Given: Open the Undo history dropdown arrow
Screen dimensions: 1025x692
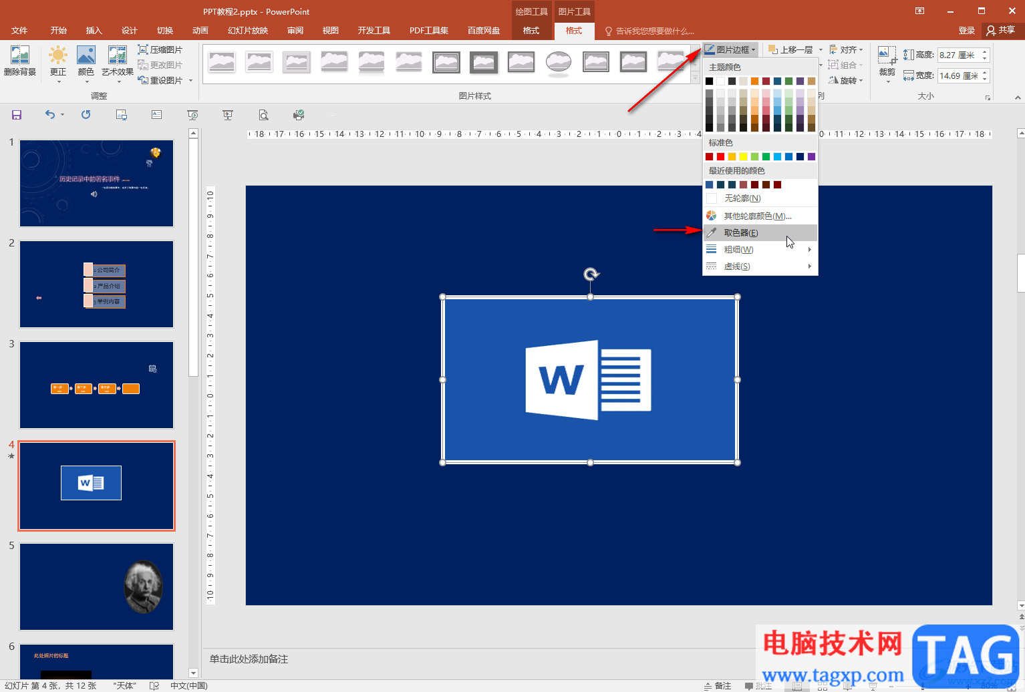Looking at the screenshot, I should tap(63, 115).
